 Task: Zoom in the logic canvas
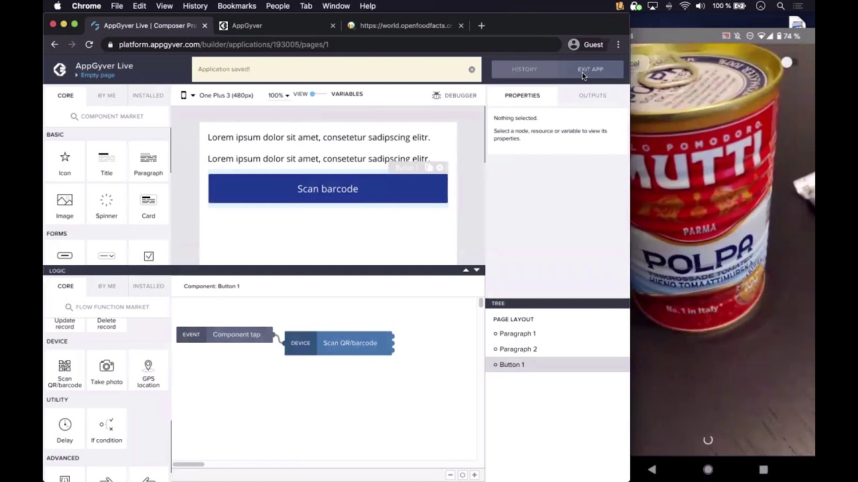tap(474, 475)
